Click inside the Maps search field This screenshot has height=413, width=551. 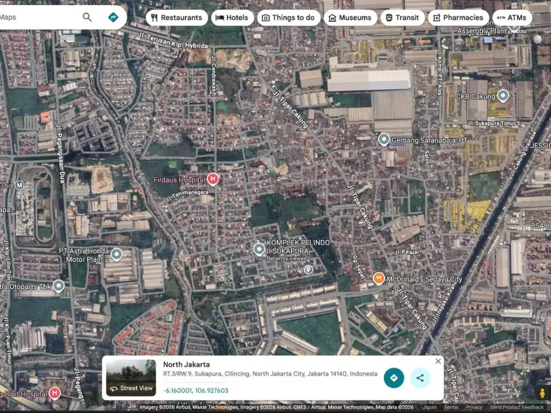click(x=39, y=17)
